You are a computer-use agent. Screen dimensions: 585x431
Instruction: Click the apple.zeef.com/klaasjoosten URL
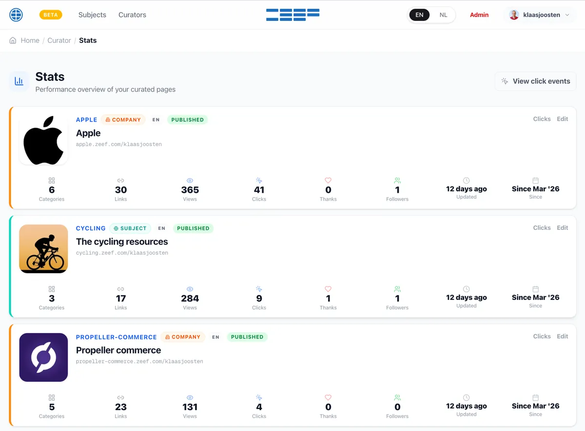119,145
